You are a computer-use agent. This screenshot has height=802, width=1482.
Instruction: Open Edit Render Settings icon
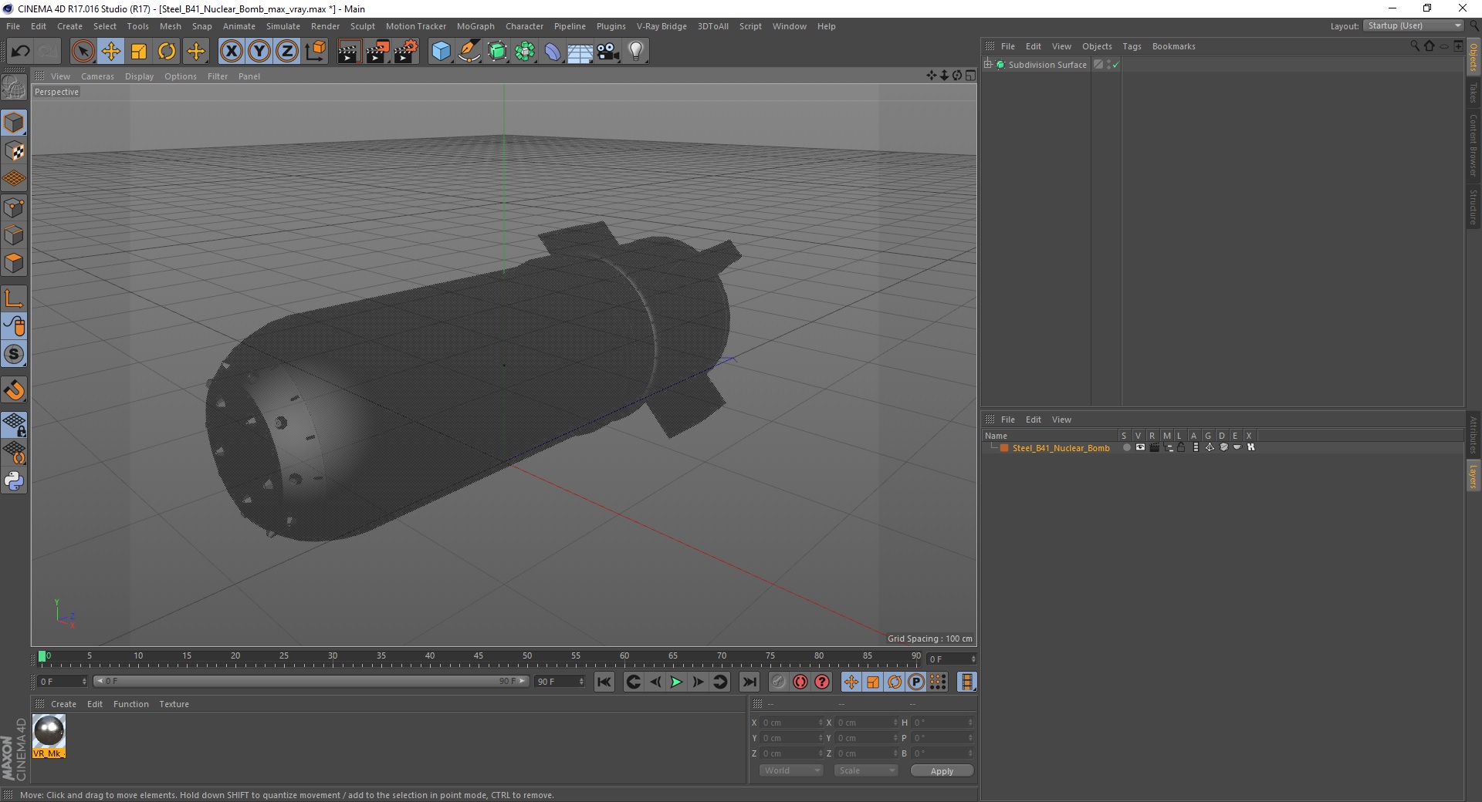click(406, 52)
